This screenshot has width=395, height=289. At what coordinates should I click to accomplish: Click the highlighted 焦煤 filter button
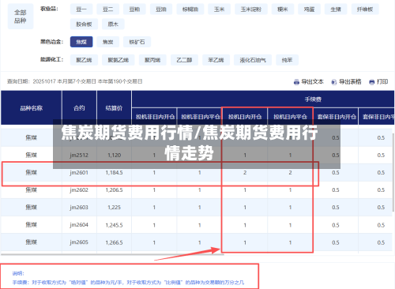tap(81, 42)
